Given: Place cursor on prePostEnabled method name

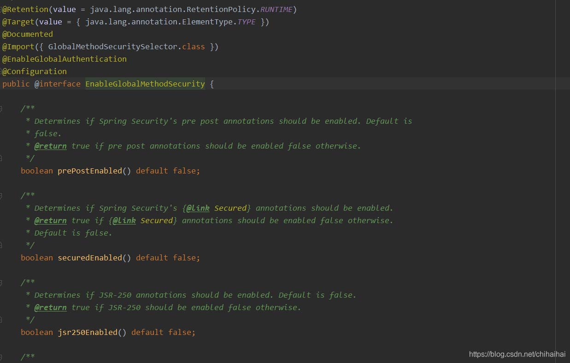Looking at the screenshot, I should coord(89,171).
